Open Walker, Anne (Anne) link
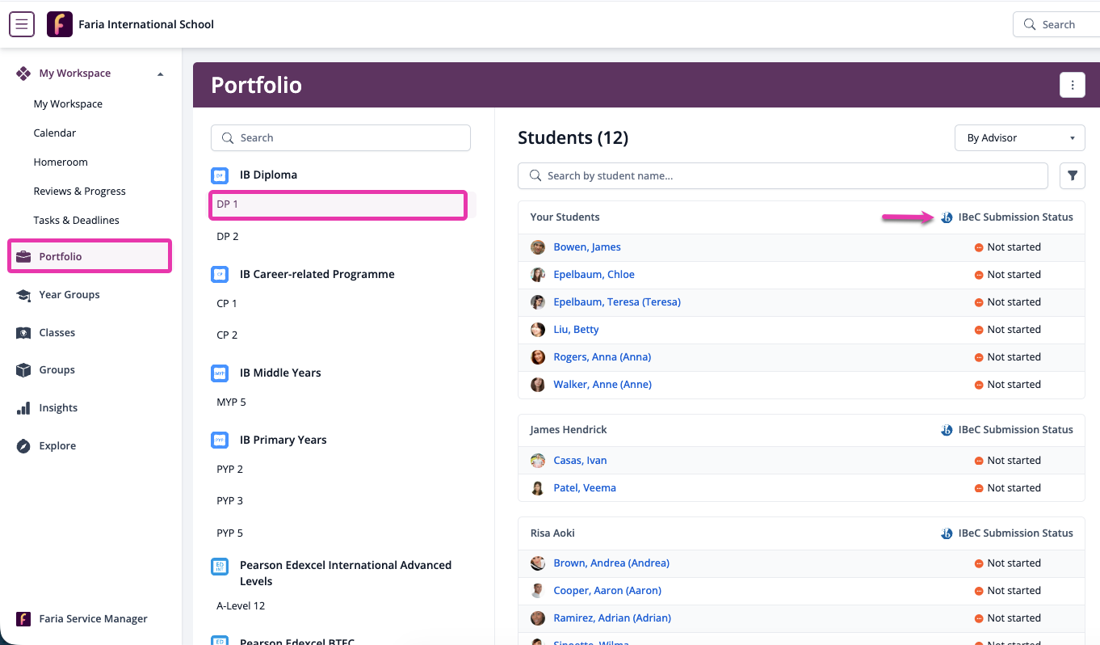 click(x=602, y=385)
